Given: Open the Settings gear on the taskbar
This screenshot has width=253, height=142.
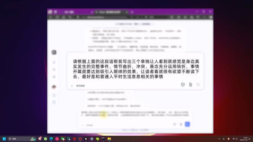Looking at the screenshot, I should (92, 139).
